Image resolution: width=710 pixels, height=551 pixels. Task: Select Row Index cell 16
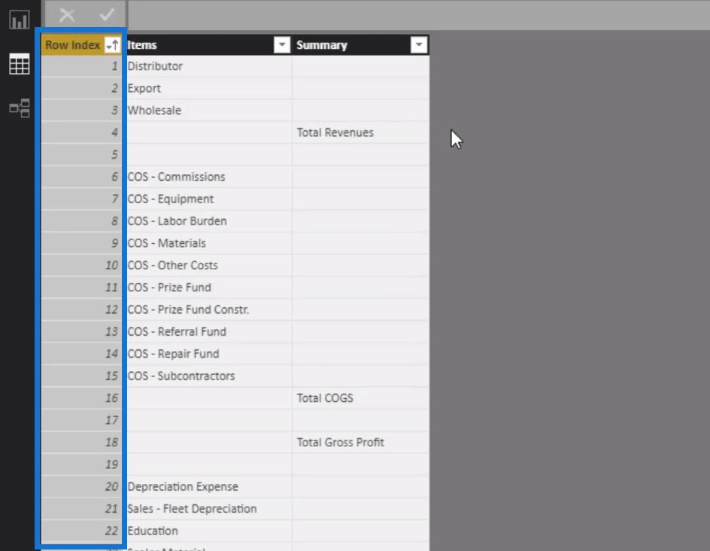[81, 398]
